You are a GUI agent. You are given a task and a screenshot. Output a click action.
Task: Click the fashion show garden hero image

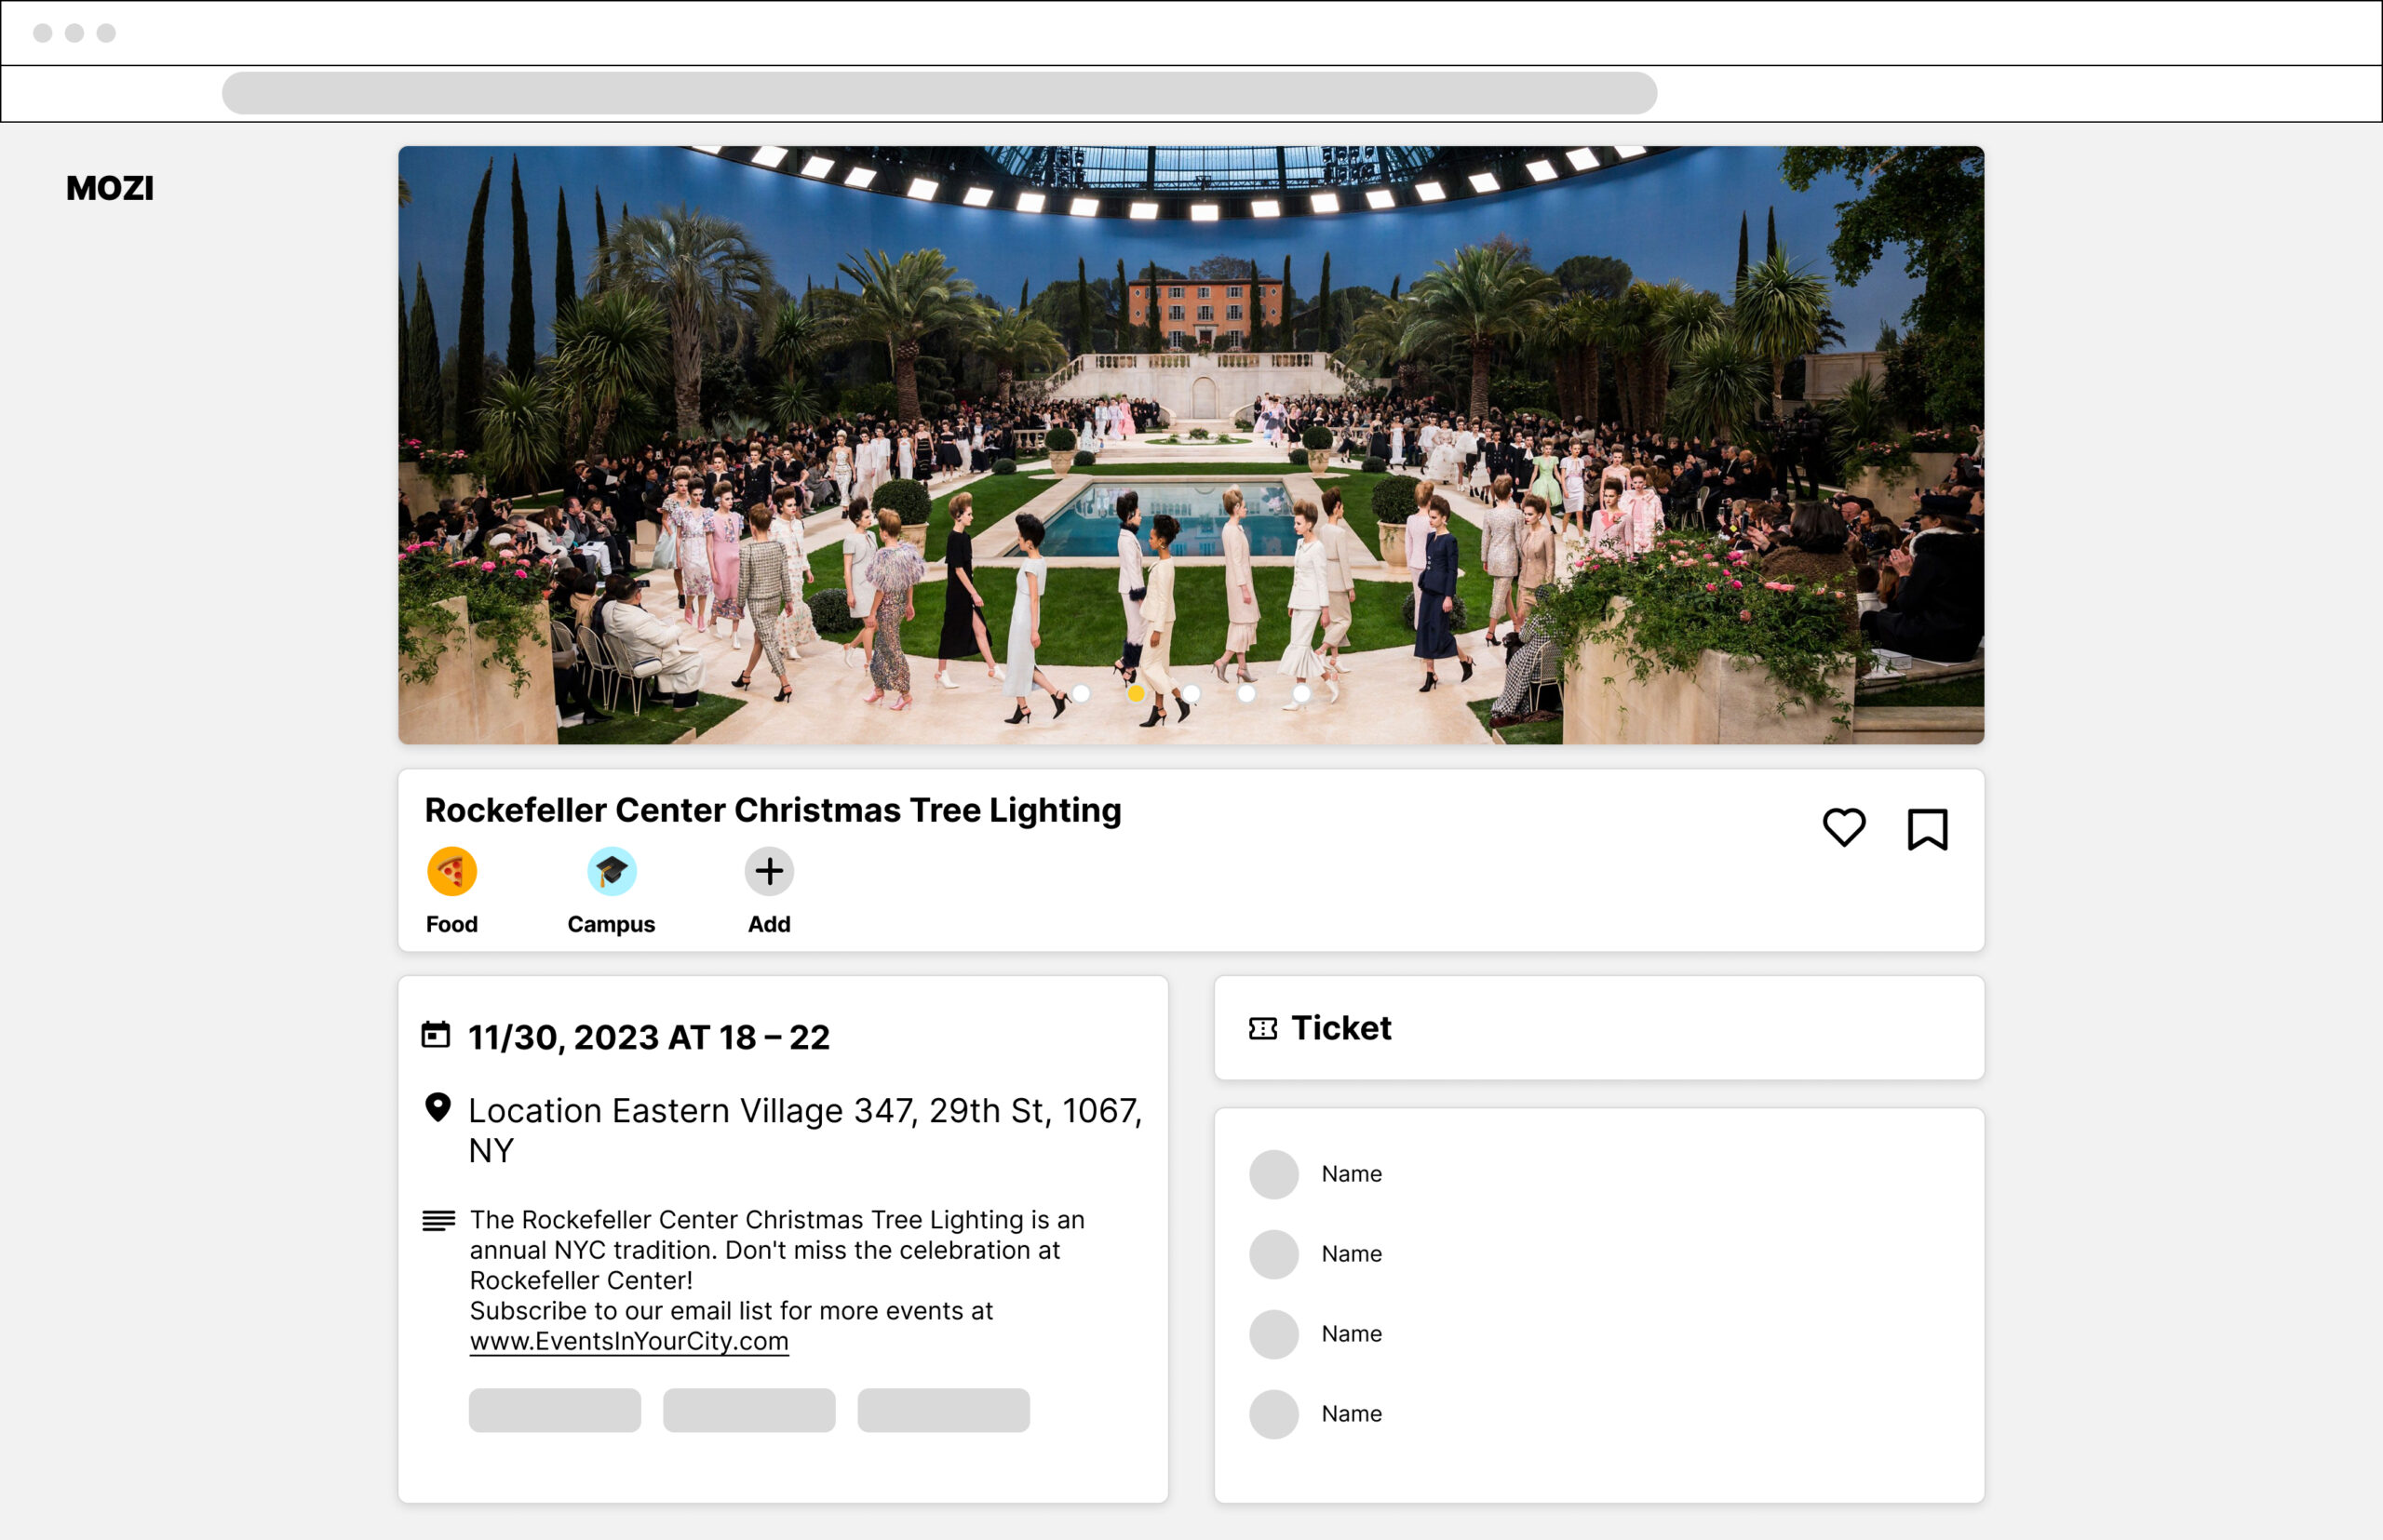[x=1191, y=445]
